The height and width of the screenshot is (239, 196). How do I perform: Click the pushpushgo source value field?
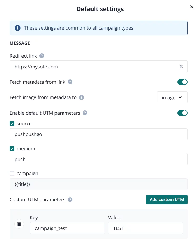pyautogui.click(x=98, y=134)
